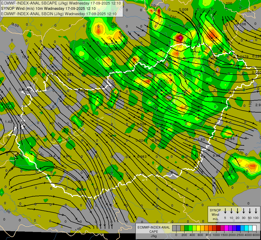Viewport: 261px width, 240px height.
Task: Select the 30 m/s wind legend arrow
Action: (244, 211)
